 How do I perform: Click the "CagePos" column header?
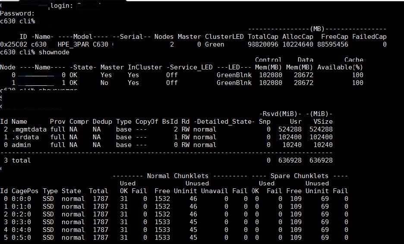(x=25, y=191)
